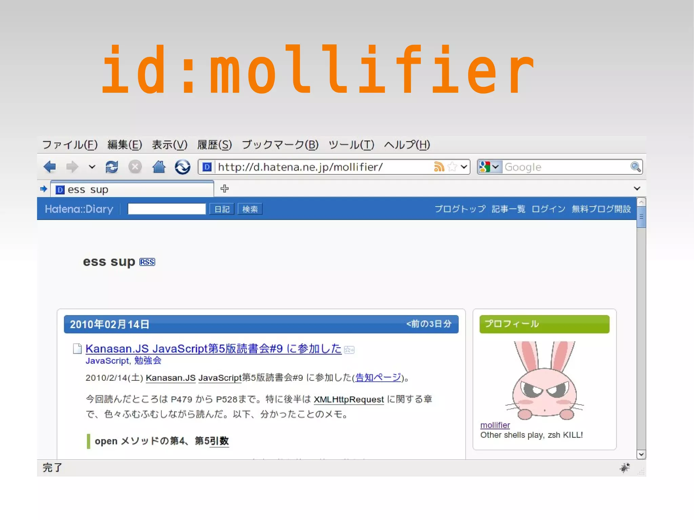Open the back/forward history dropdown arrow
Screen dimensions: 694x520
click(92, 167)
